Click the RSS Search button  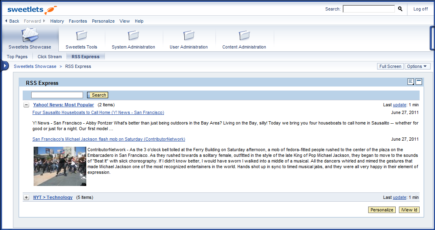(98, 95)
